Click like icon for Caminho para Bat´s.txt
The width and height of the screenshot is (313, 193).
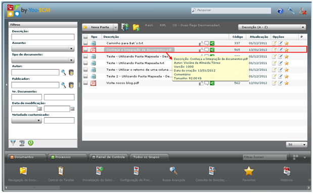(201, 43)
